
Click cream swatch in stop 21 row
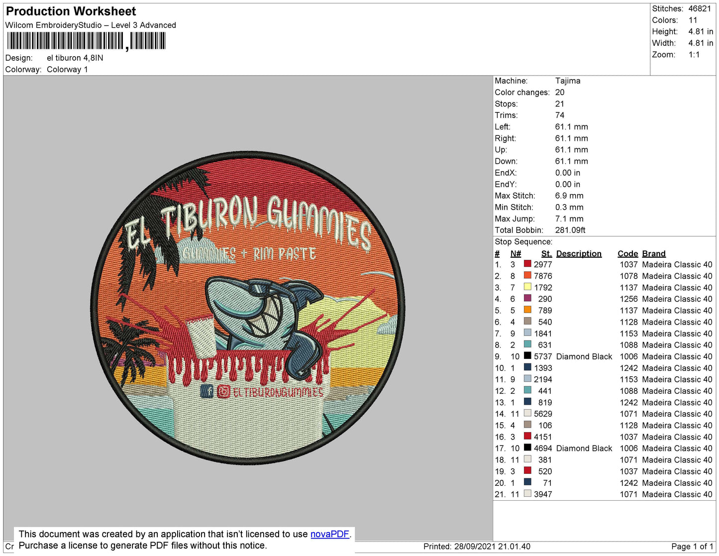(x=527, y=493)
